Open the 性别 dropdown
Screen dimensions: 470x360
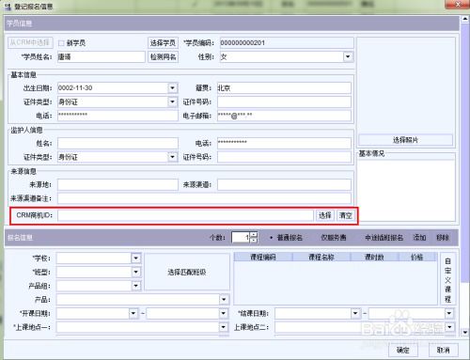pos(348,56)
